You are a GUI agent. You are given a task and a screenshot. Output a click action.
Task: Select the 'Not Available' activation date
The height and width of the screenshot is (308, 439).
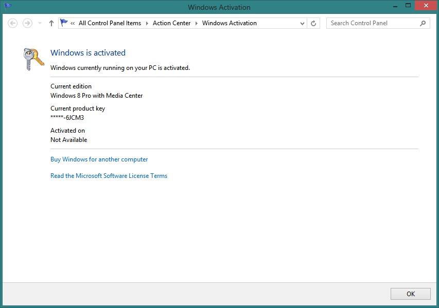tap(69, 140)
